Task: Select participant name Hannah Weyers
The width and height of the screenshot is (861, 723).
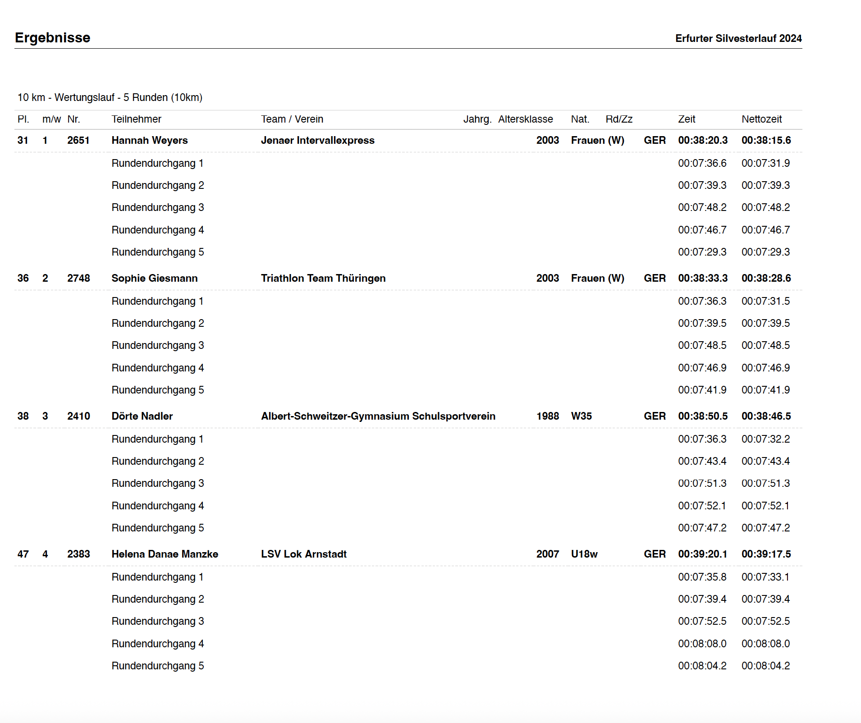Action: [x=149, y=140]
